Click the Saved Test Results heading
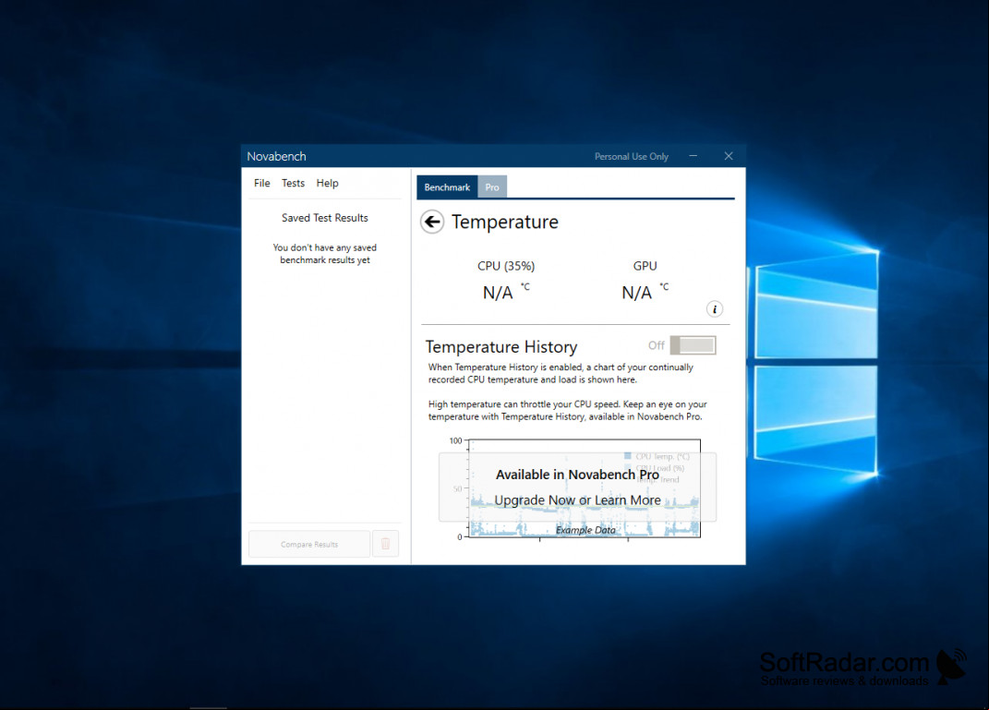This screenshot has height=710, width=989. tap(325, 218)
